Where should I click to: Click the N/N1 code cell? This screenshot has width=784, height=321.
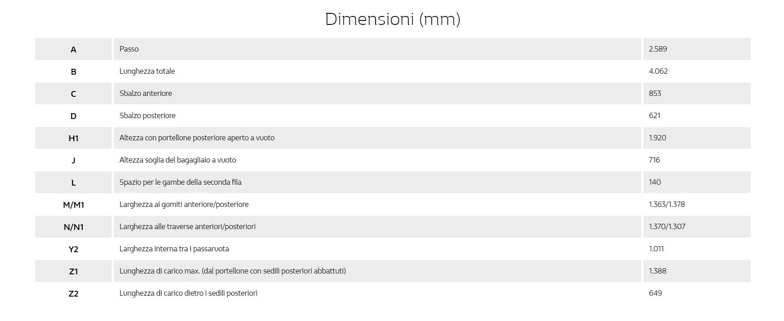73,227
